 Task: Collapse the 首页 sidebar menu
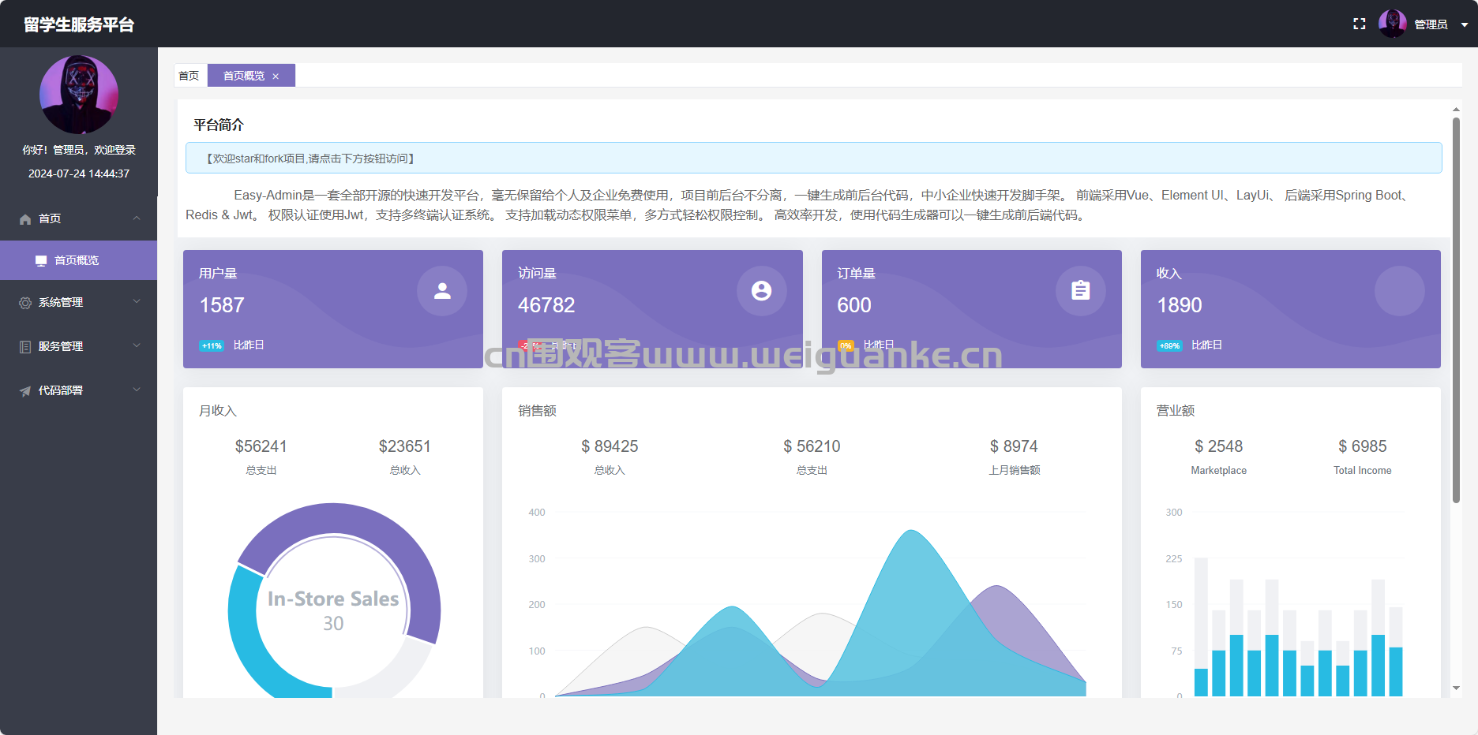pos(79,218)
